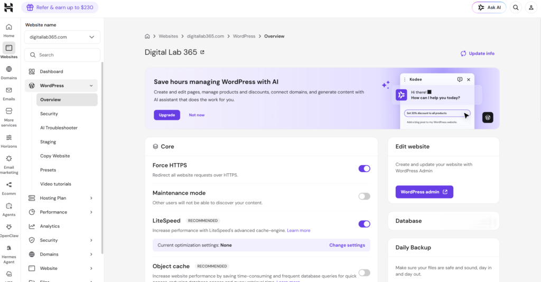541x282 pixels.
Task: Click the Core section stack icon
Action: (155, 146)
